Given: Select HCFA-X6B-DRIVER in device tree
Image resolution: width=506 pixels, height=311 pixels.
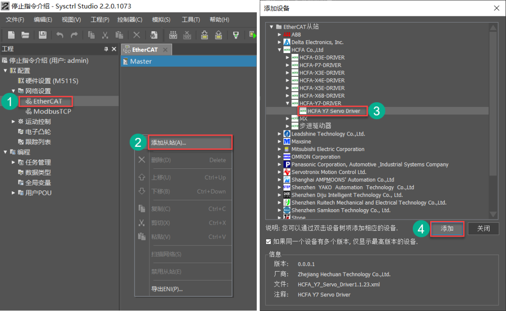Looking at the screenshot, I should 322,96.
